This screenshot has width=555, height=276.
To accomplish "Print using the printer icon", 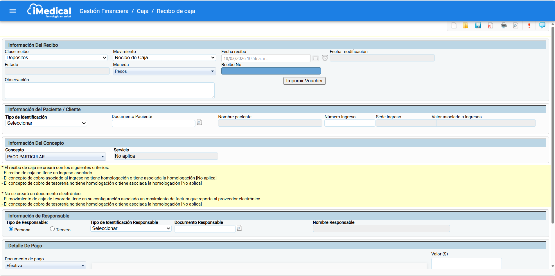I will tap(504, 26).
